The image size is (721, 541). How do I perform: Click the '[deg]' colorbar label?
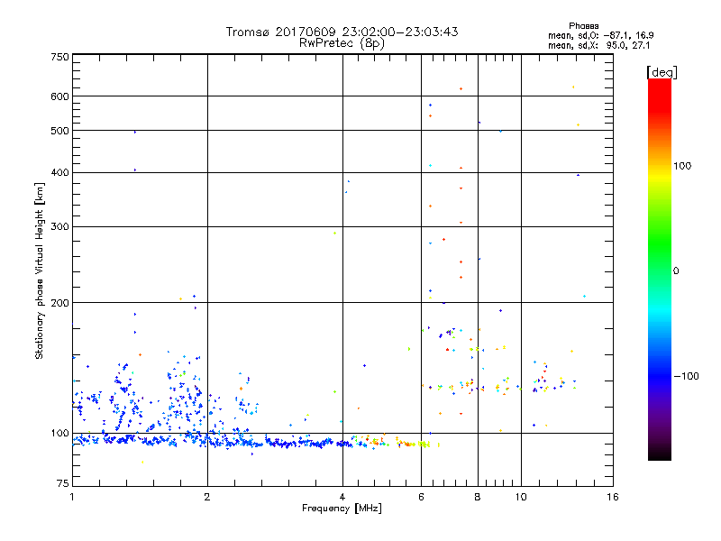662,73
